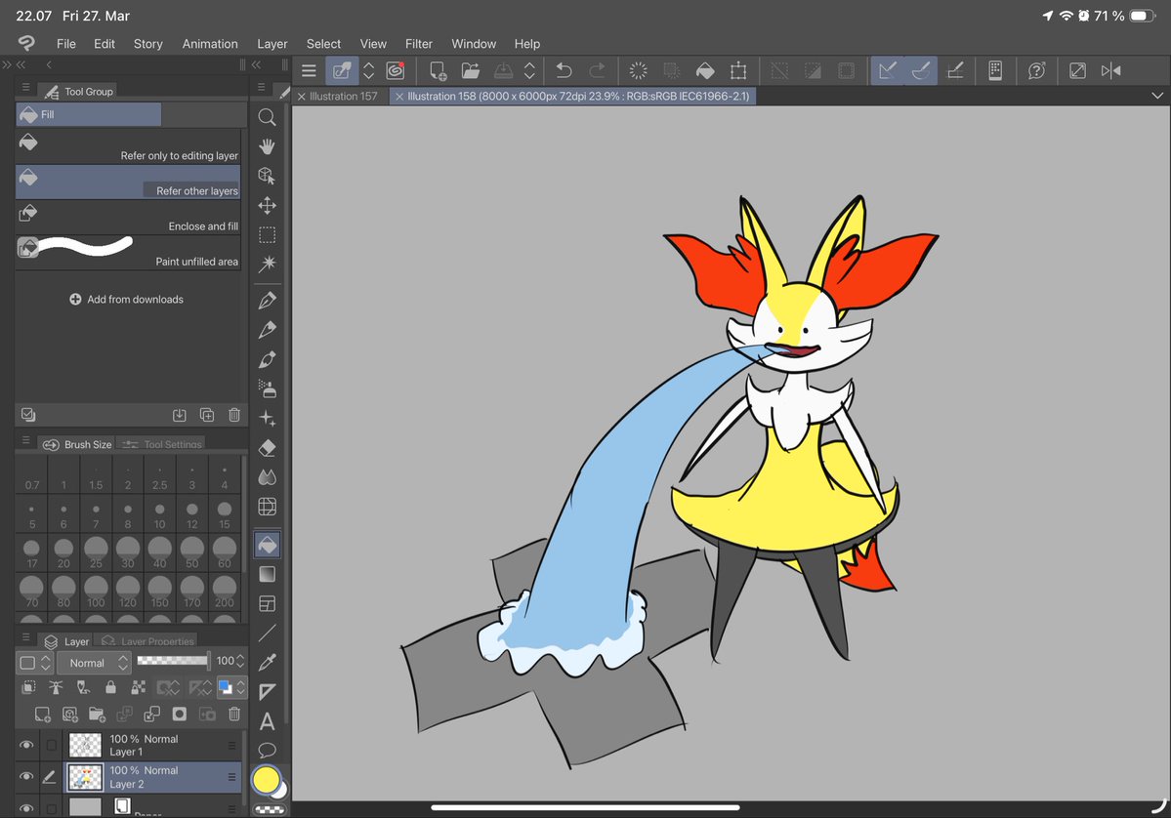Open the File menu
Screen dimensions: 1171x818
65,44
